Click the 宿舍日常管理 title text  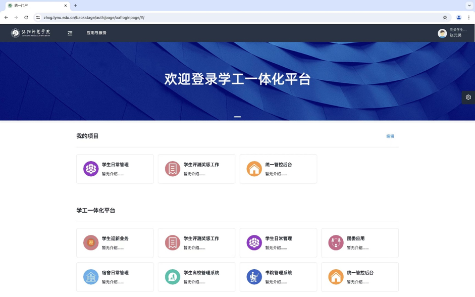[115, 273]
